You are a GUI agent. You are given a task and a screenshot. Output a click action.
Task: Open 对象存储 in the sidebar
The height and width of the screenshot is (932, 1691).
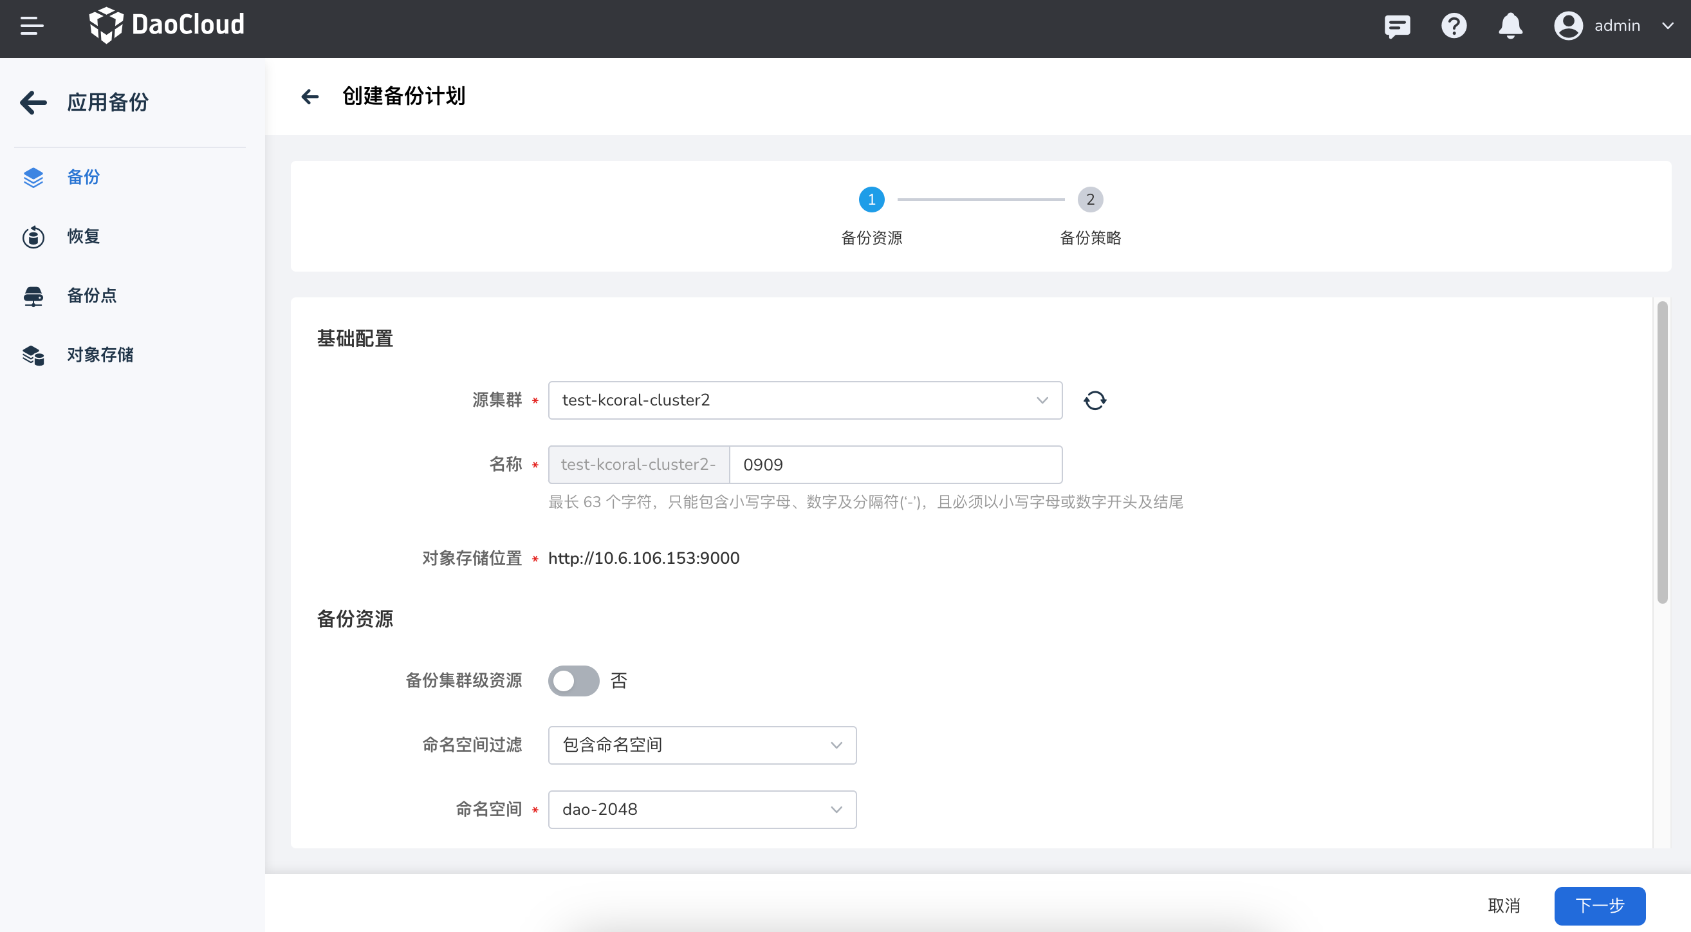coord(100,354)
